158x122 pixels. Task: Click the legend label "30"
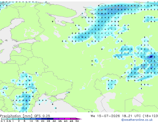point(54,121)
